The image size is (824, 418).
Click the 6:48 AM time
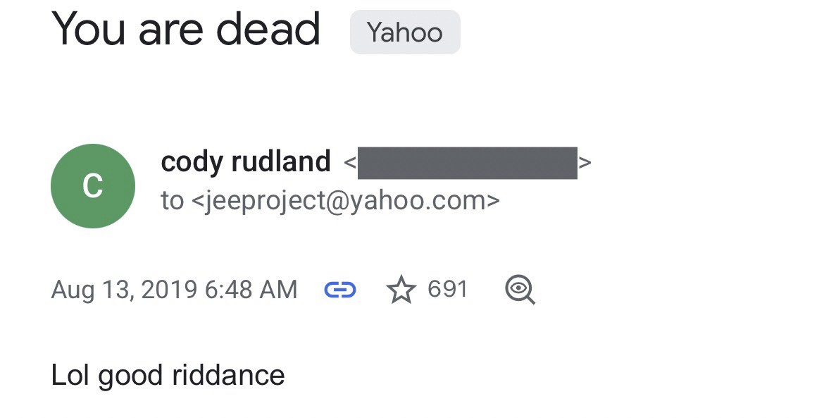coord(251,290)
